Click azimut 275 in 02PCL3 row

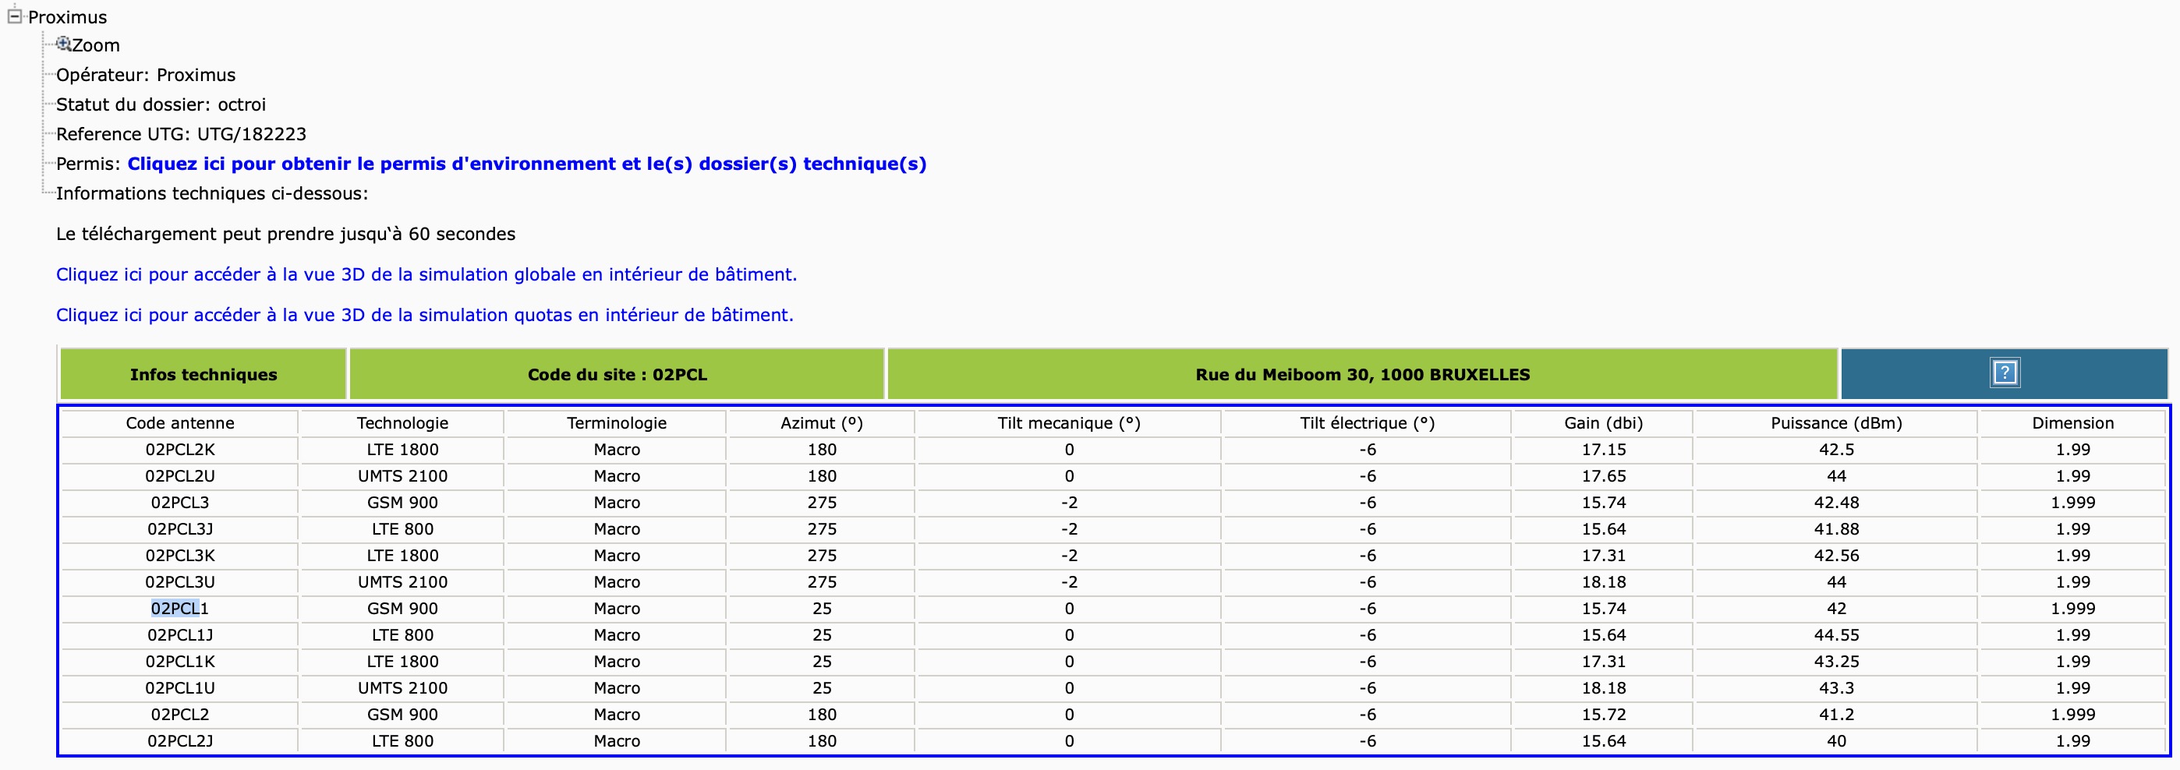[821, 503]
